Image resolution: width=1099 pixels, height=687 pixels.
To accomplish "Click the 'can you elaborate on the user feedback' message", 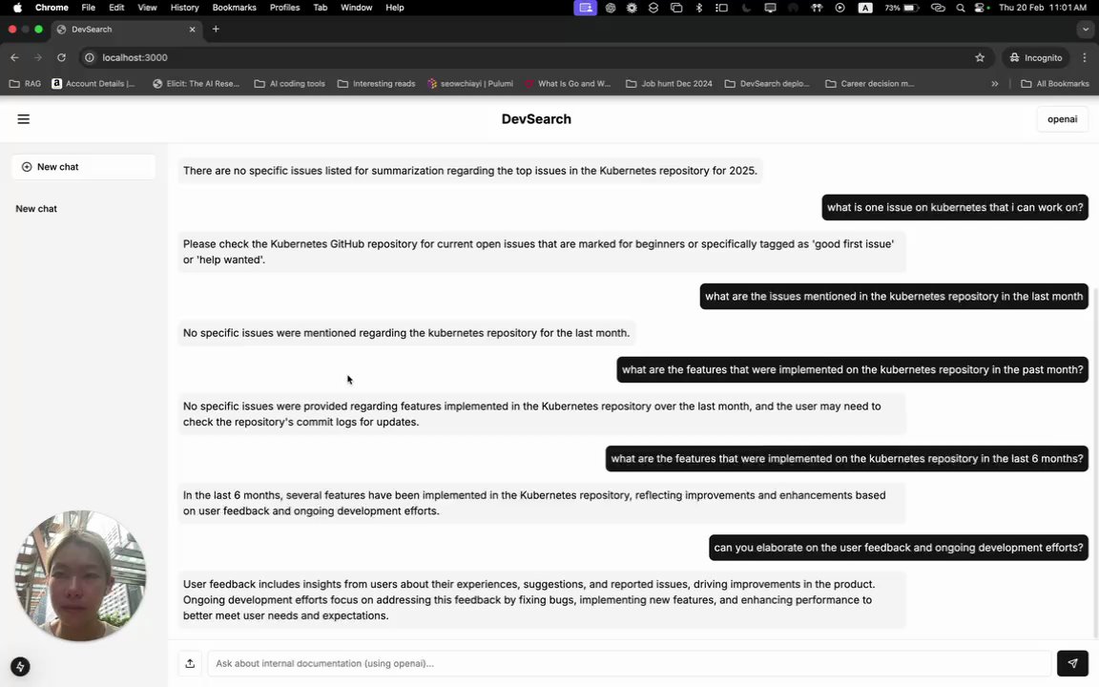I will click(x=899, y=548).
